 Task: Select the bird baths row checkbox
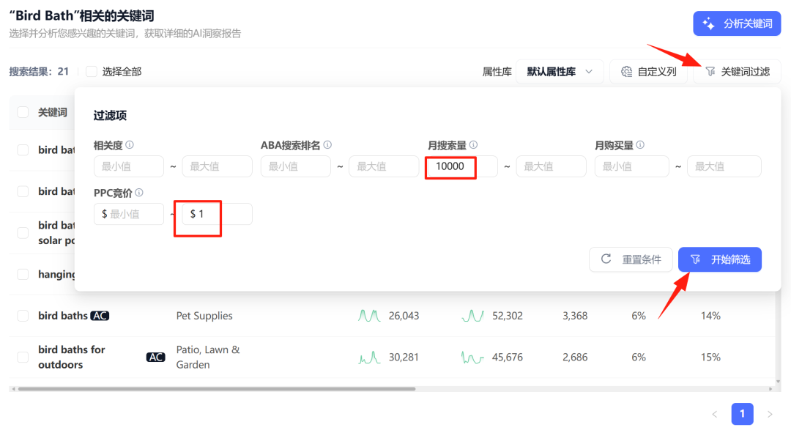pos(23,316)
